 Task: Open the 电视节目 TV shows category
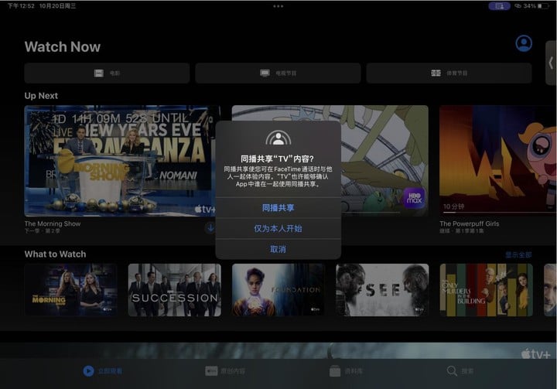(278, 73)
